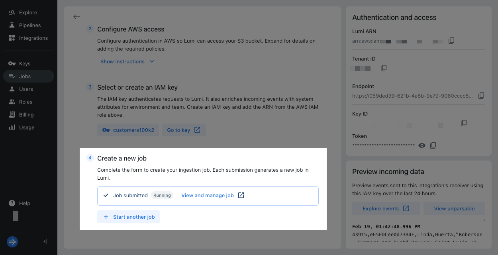Select the customers100k2 key button
This screenshot has height=255, width=498.
click(128, 130)
